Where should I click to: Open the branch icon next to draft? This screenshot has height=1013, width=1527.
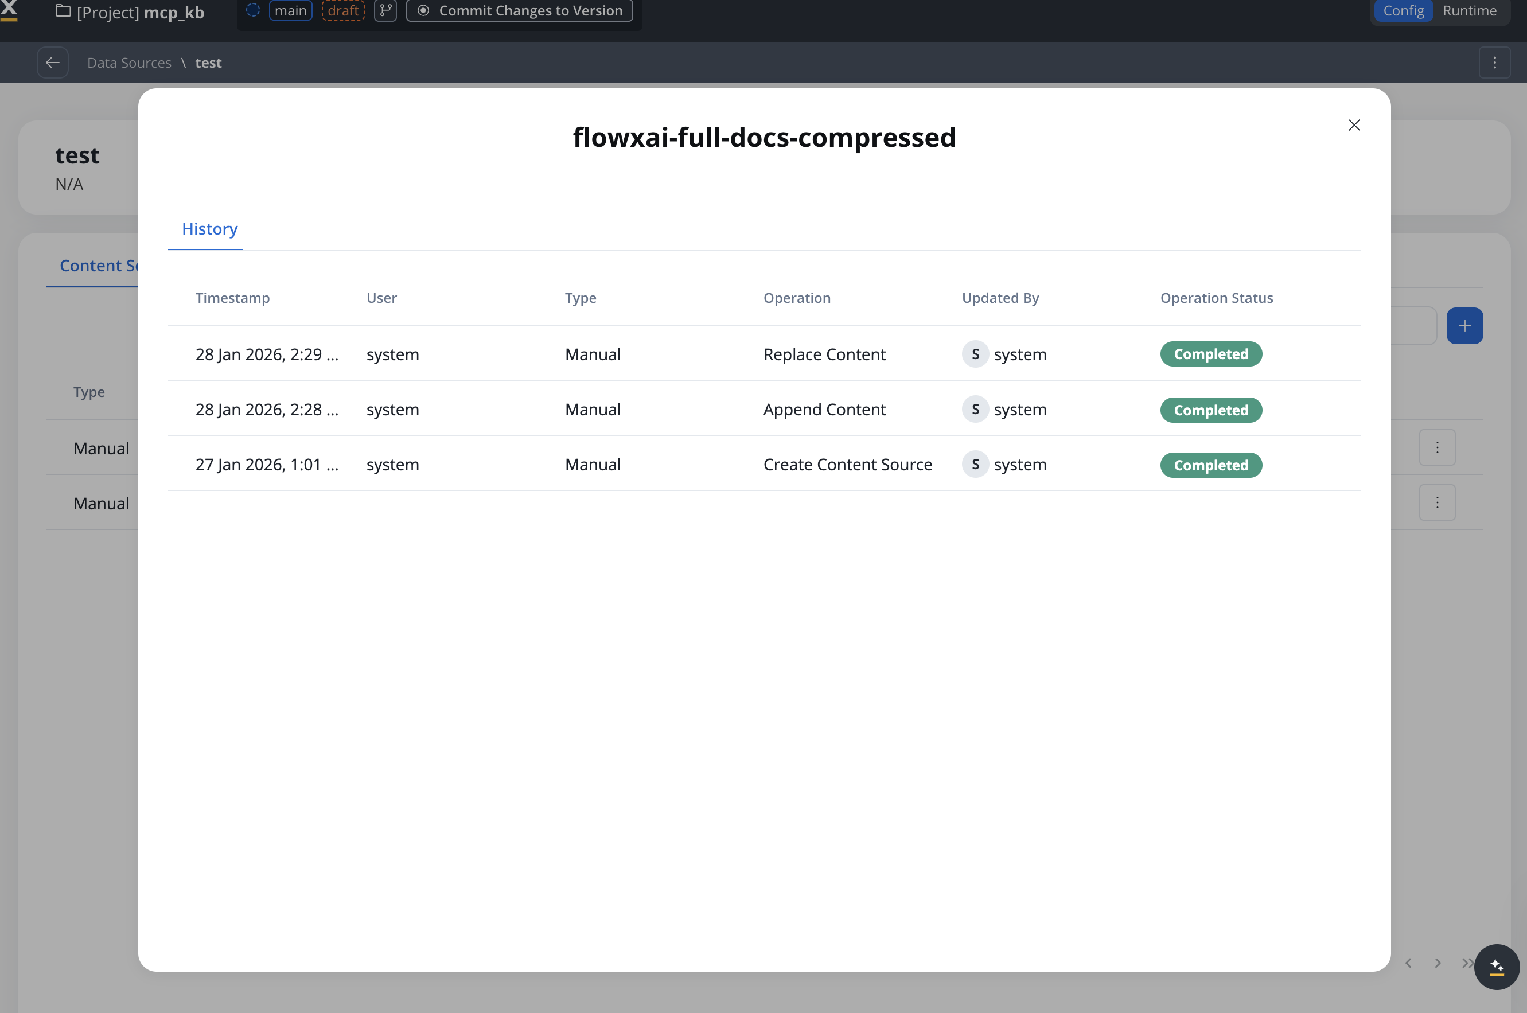(385, 10)
